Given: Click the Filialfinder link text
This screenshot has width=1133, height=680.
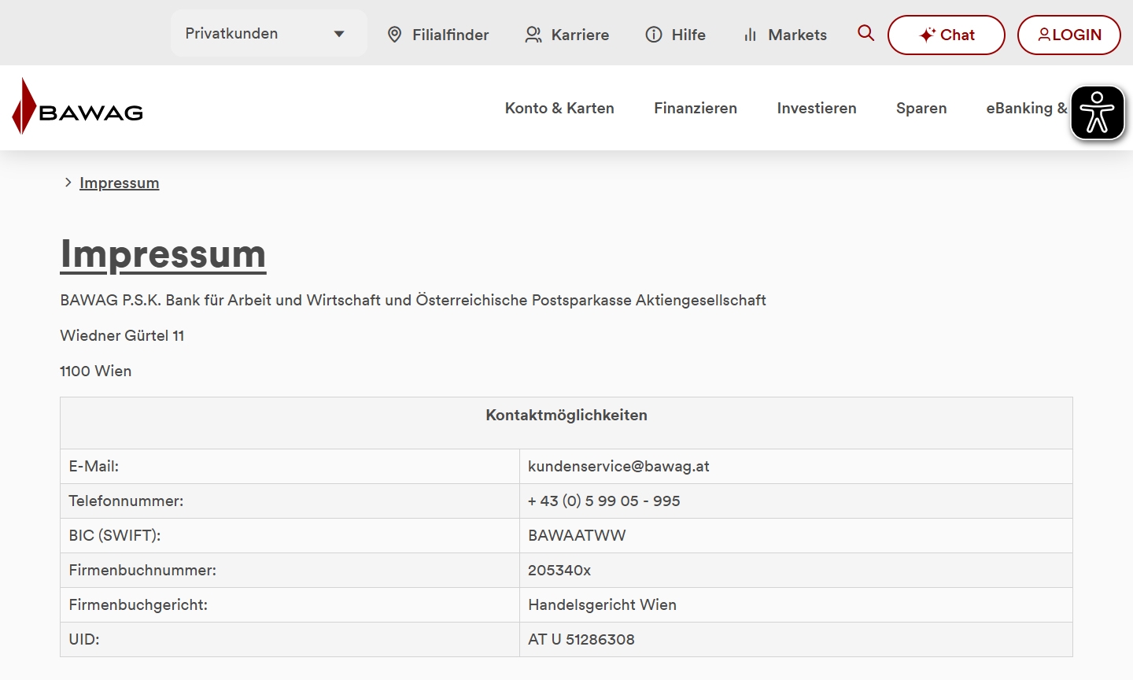Looking at the screenshot, I should 451,35.
